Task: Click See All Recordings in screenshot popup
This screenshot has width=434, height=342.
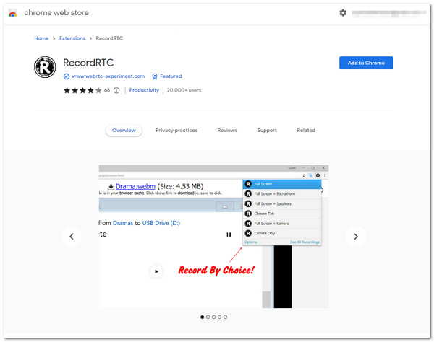Action: [305, 242]
